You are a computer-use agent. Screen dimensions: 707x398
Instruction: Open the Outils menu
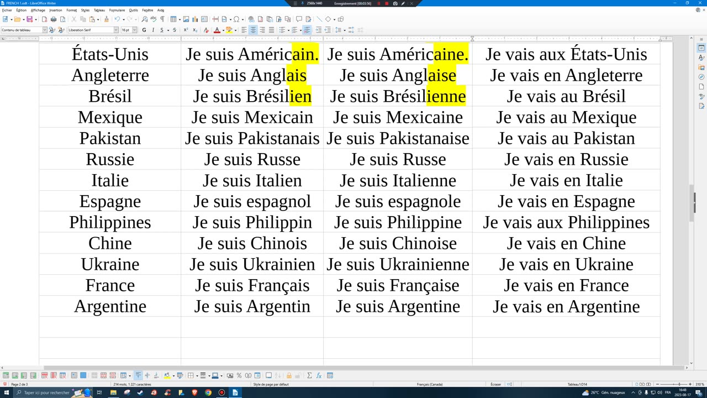[134, 10]
